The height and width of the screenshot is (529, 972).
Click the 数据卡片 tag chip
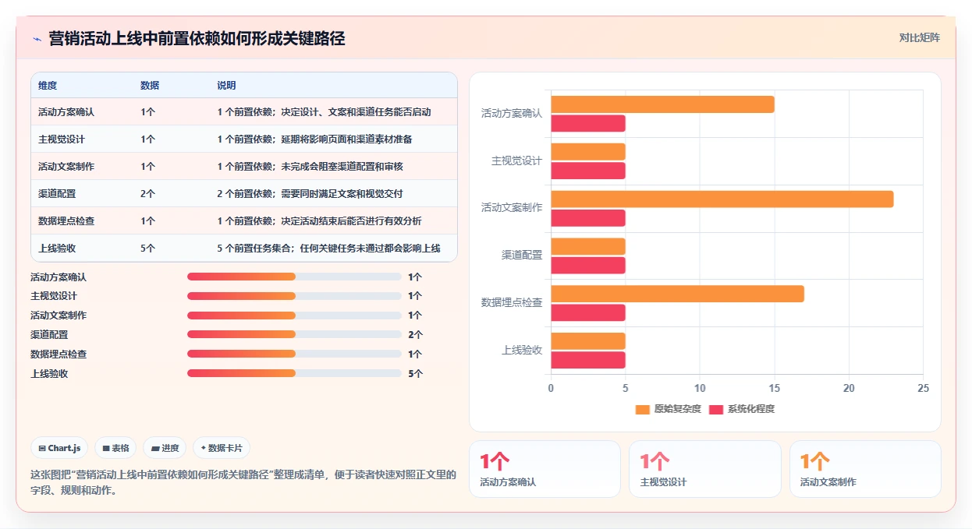(x=222, y=448)
